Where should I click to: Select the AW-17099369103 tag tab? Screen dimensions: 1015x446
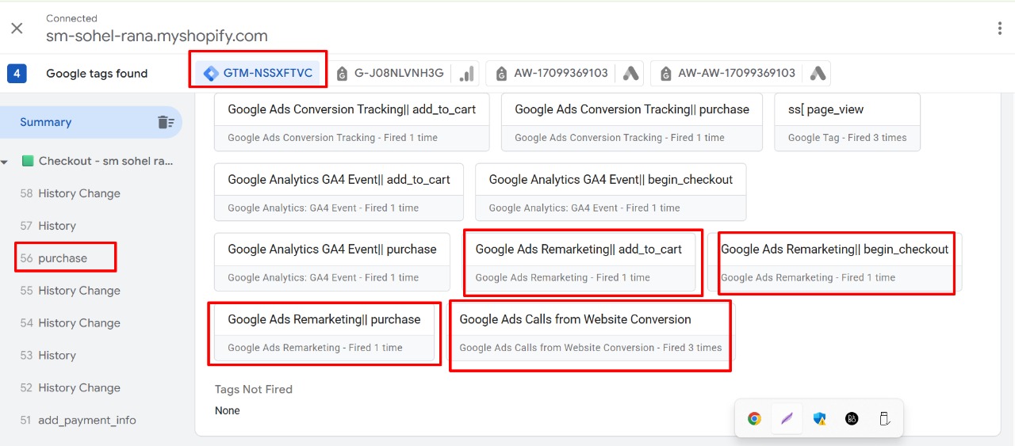[551, 73]
